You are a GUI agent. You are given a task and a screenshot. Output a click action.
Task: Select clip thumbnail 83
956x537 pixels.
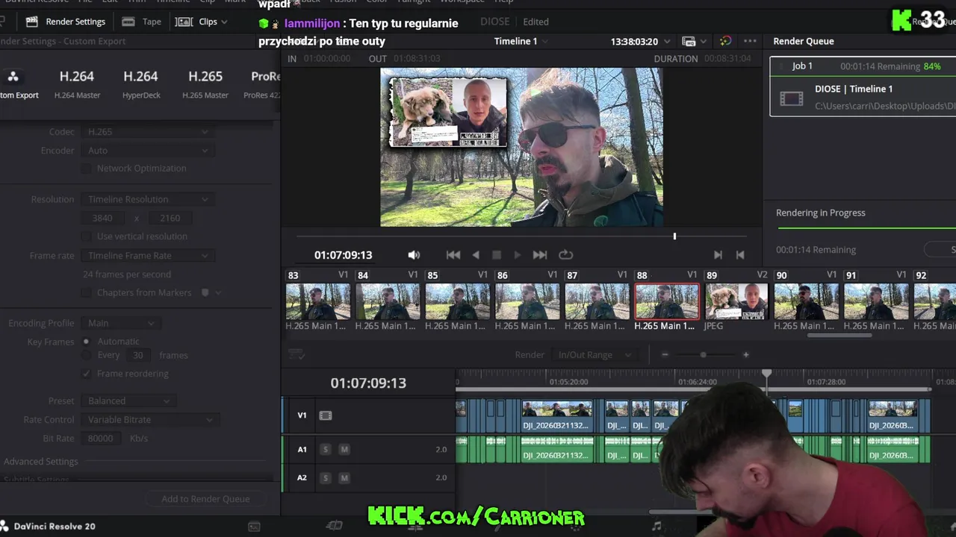coord(317,301)
